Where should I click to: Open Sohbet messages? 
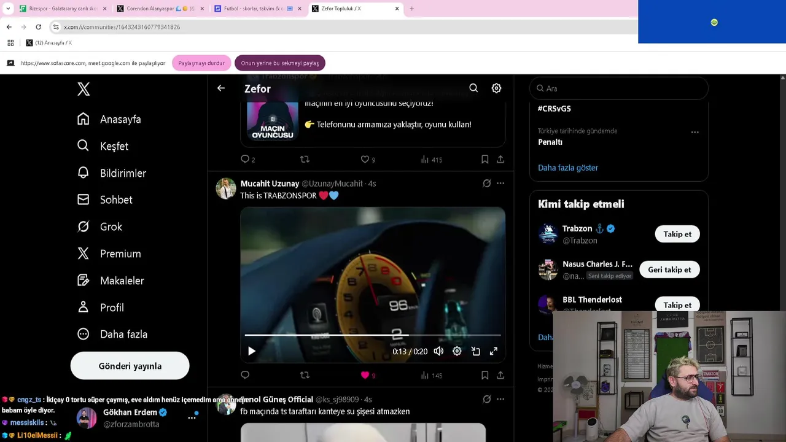pyautogui.click(x=105, y=200)
